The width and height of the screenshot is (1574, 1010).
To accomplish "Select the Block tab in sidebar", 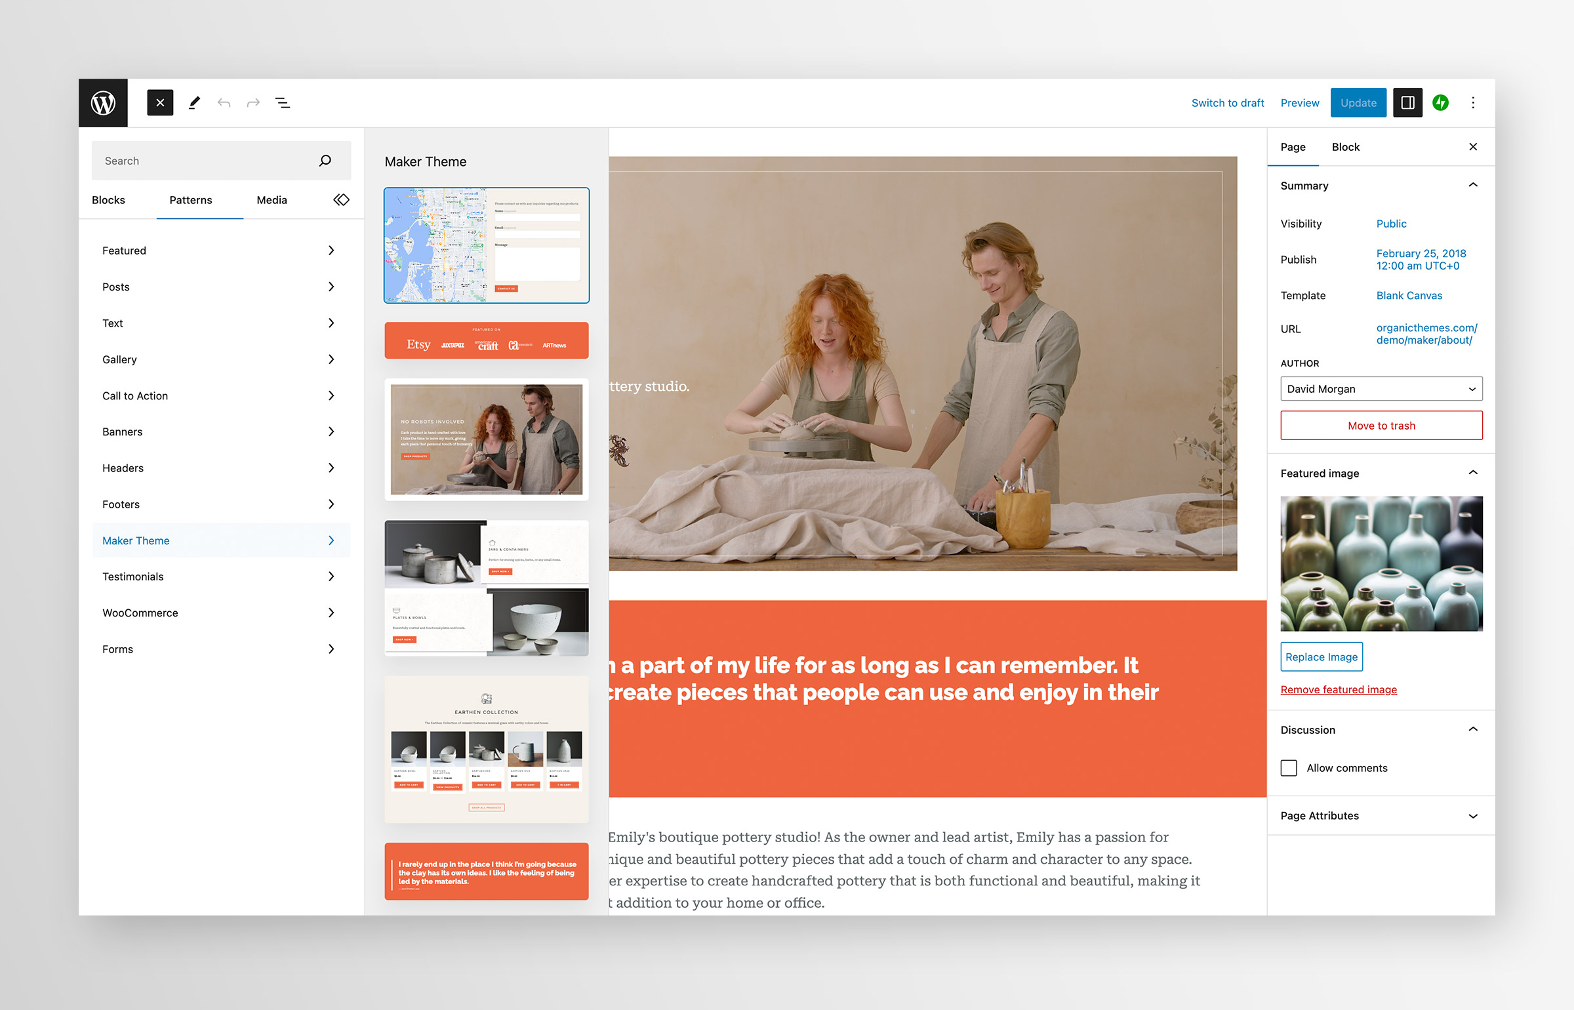I will coord(1345,147).
